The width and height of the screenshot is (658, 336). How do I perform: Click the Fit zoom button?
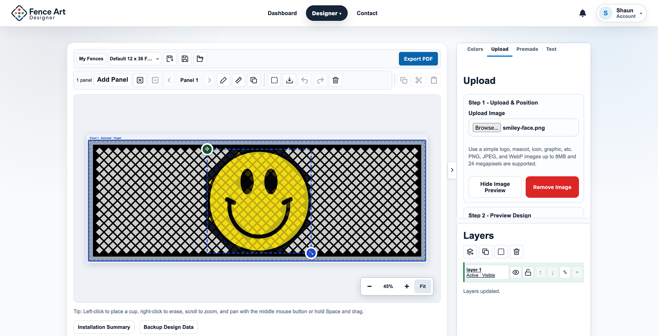pyautogui.click(x=423, y=286)
